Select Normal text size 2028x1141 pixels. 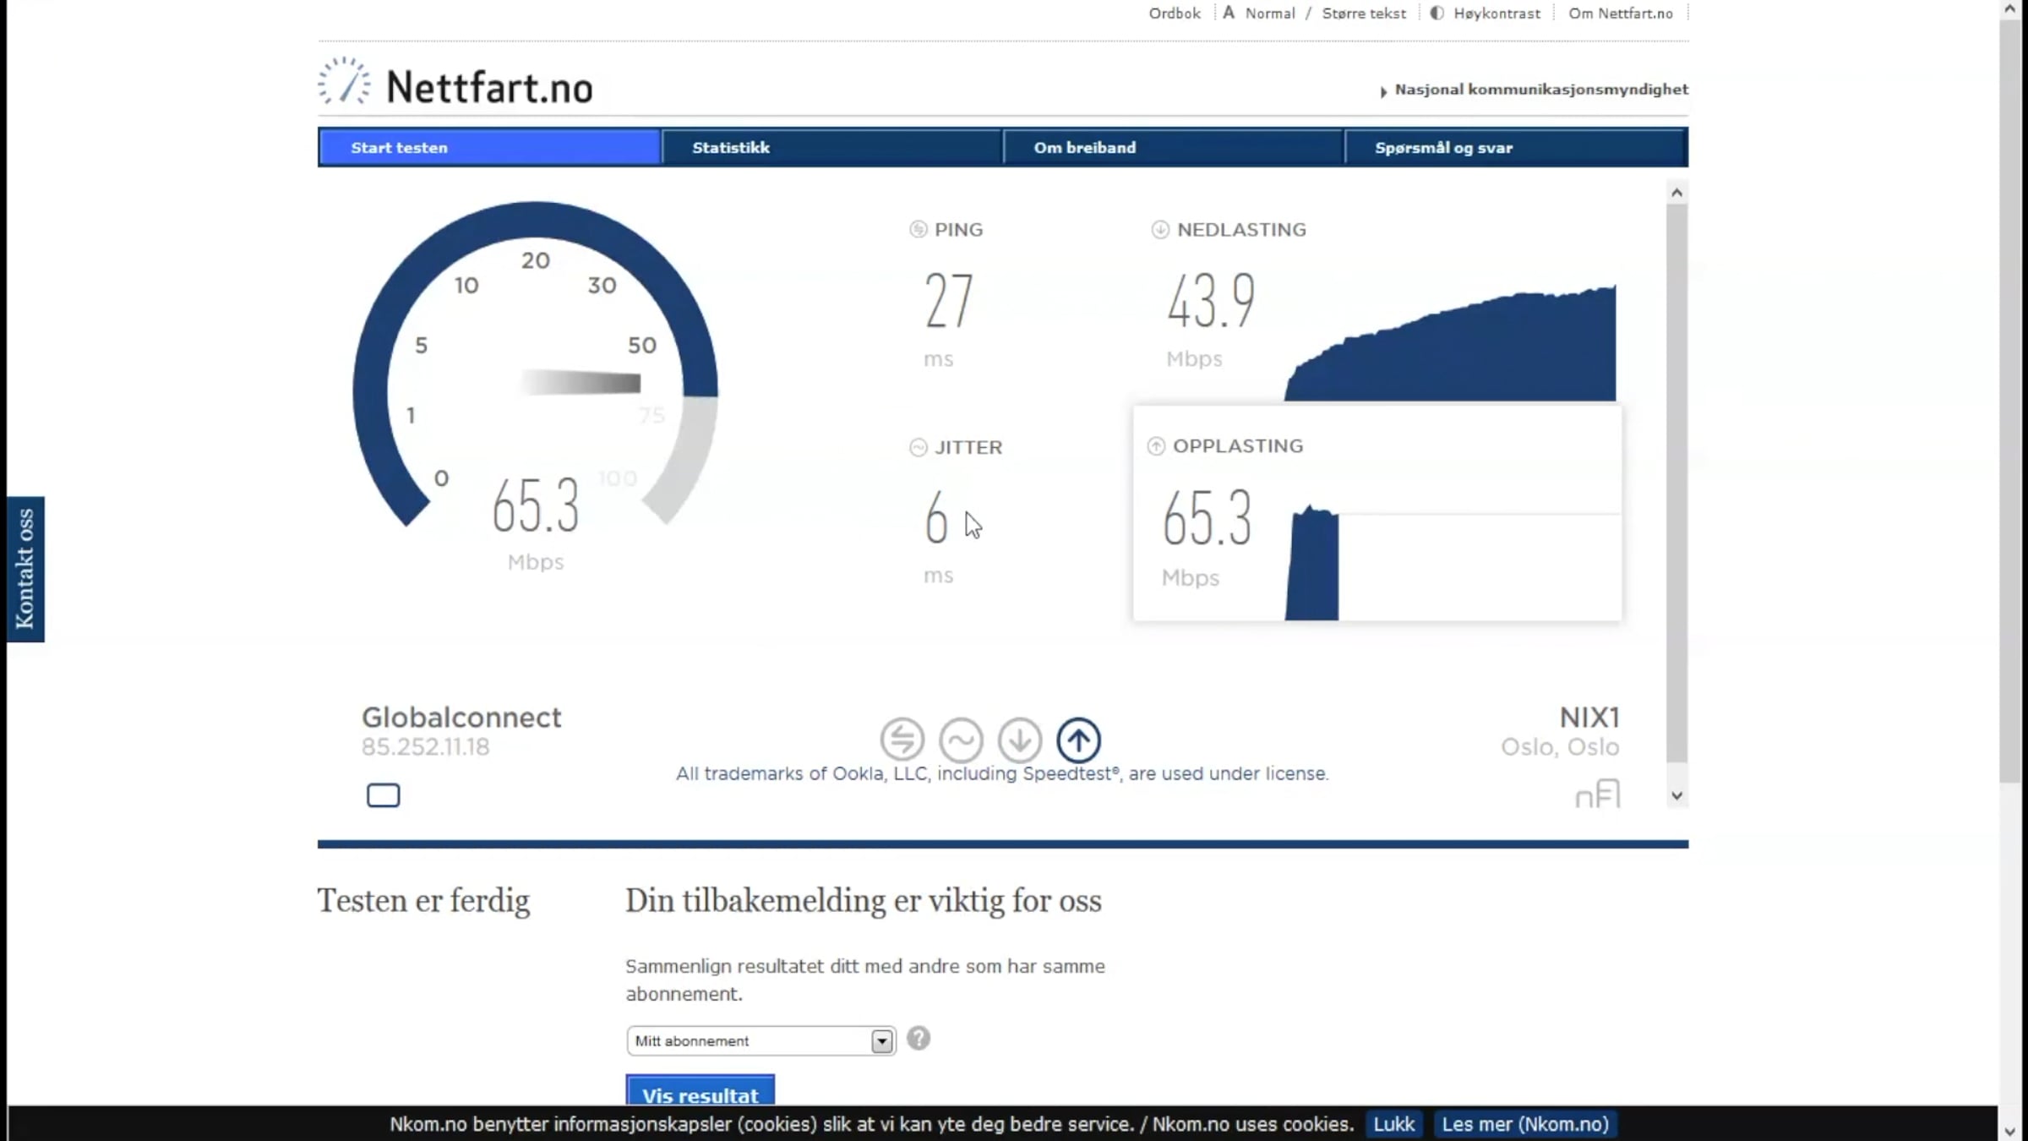1269,14
